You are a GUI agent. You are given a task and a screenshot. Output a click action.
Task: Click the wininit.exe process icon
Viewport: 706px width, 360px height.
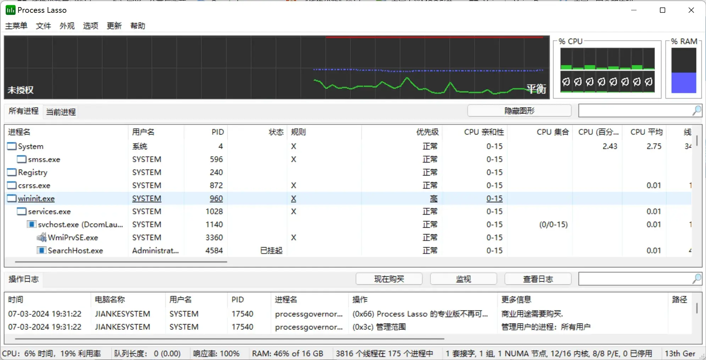12,198
